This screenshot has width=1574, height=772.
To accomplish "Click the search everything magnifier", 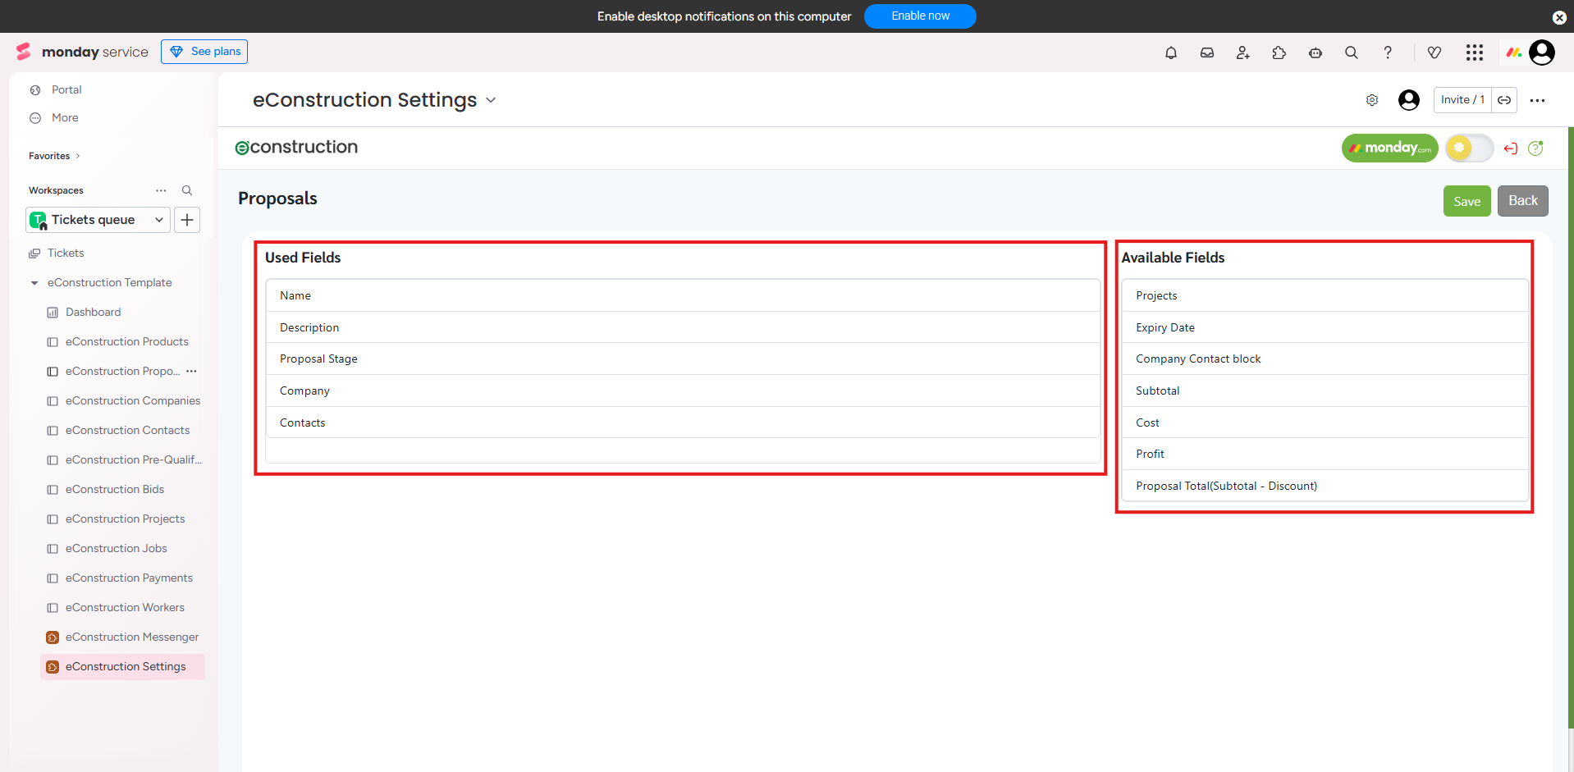I will click(x=1352, y=53).
